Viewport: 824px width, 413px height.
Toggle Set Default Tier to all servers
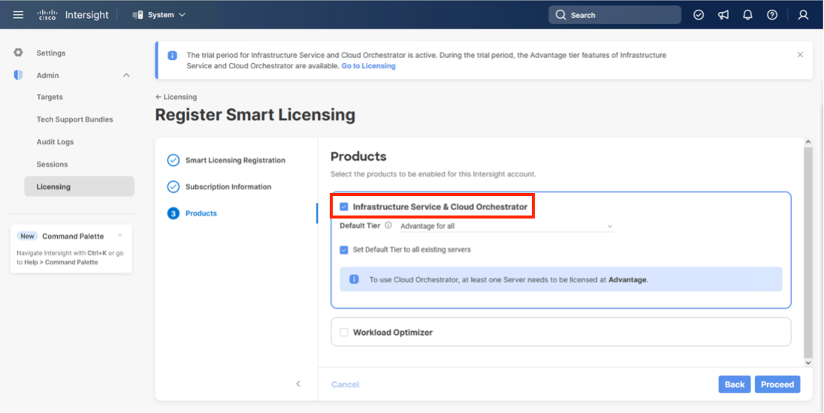tap(344, 249)
